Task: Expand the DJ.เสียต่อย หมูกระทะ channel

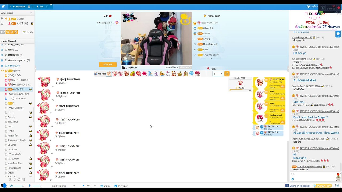Action: 2,60
